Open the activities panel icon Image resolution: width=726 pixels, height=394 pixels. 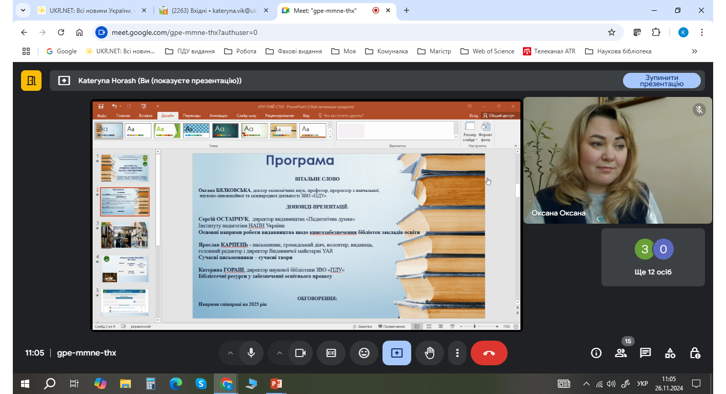pos(670,353)
